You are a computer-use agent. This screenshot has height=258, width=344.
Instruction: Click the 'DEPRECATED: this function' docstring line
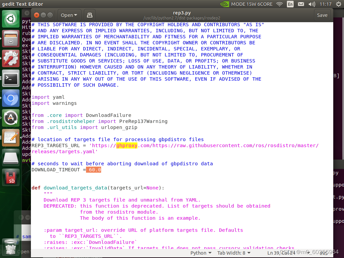[x=157, y=206]
